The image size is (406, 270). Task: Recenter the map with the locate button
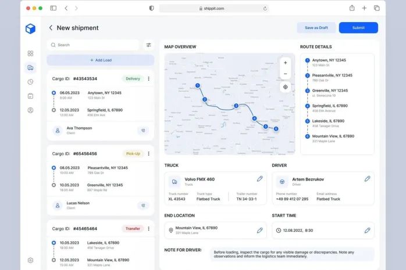click(x=285, y=87)
